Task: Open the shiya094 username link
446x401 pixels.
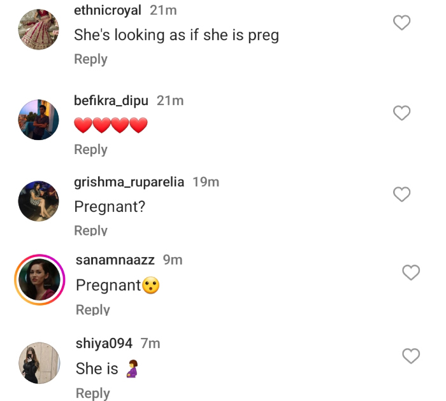Action: coord(104,344)
